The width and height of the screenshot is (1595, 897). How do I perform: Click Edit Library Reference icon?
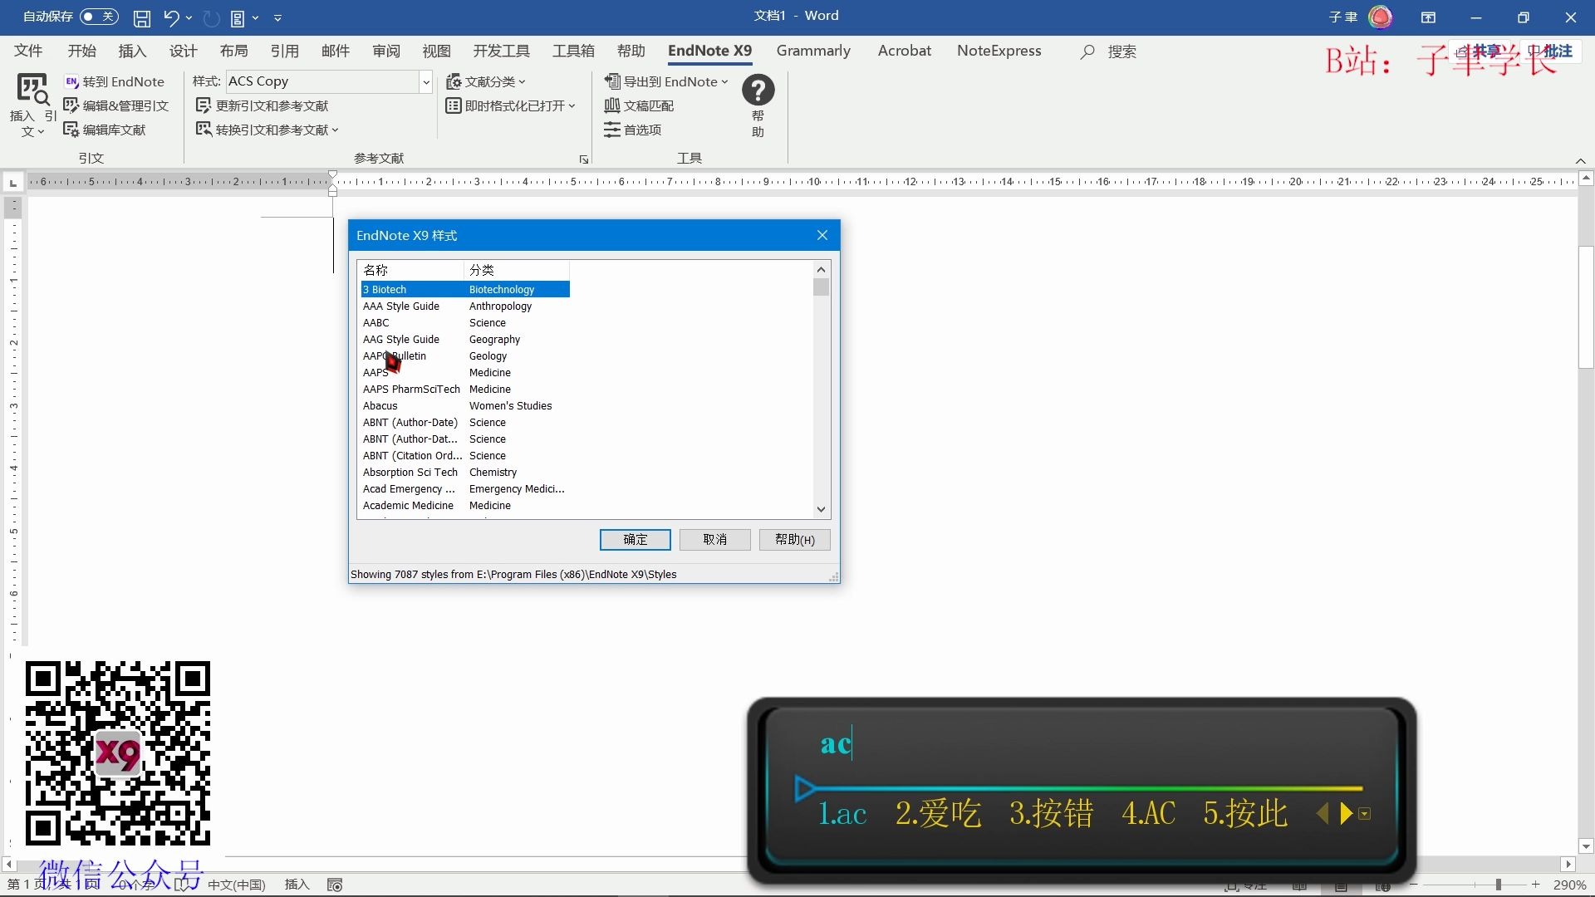click(x=105, y=130)
